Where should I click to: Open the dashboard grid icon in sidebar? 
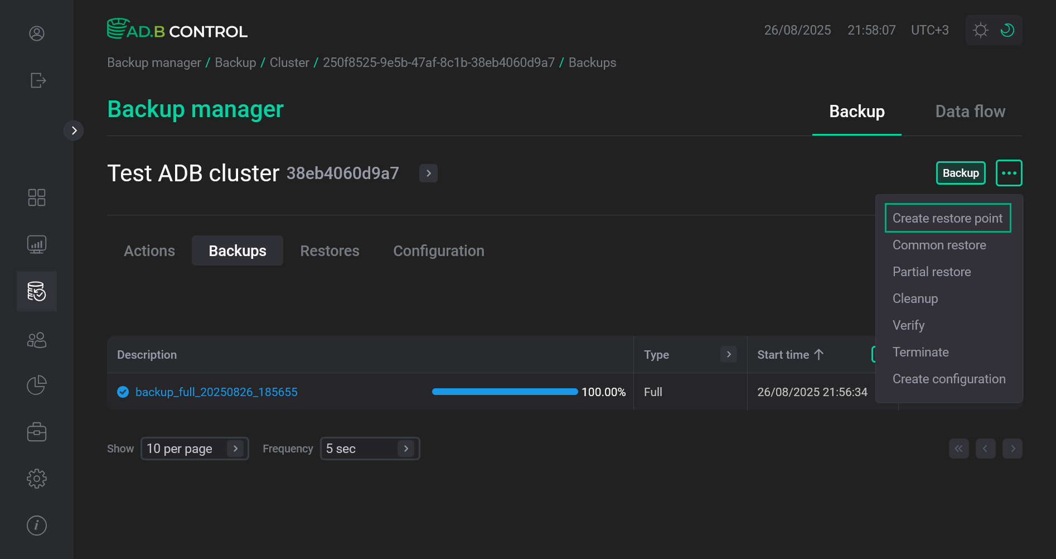click(x=36, y=197)
